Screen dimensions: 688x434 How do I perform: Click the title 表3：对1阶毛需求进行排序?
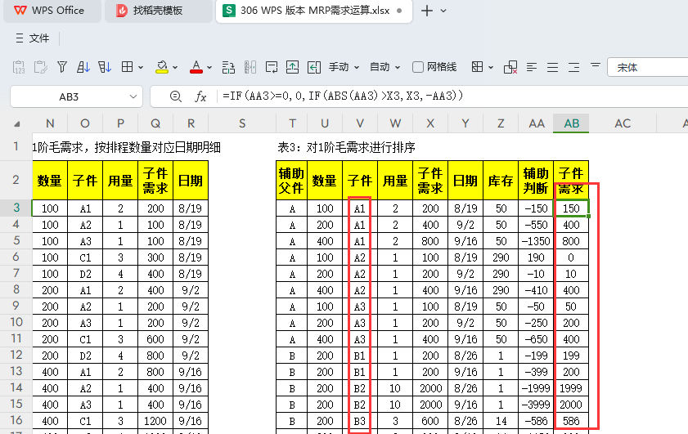coord(346,147)
